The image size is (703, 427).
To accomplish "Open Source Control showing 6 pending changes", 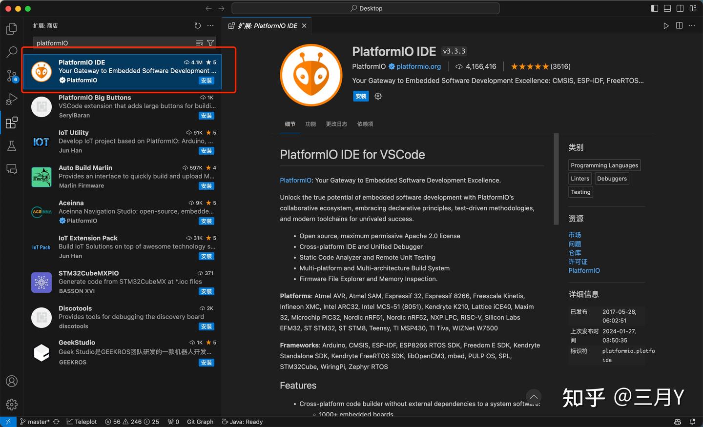I will coord(11,76).
